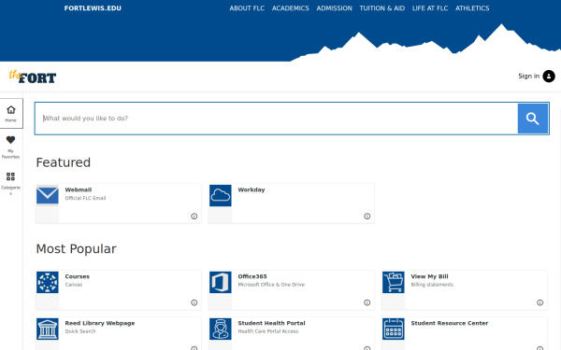Image resolution: width=561 pixels, height=350 pixels.
Task: Click the 'Quick Search' subtitle
Action: pos(80,331)
